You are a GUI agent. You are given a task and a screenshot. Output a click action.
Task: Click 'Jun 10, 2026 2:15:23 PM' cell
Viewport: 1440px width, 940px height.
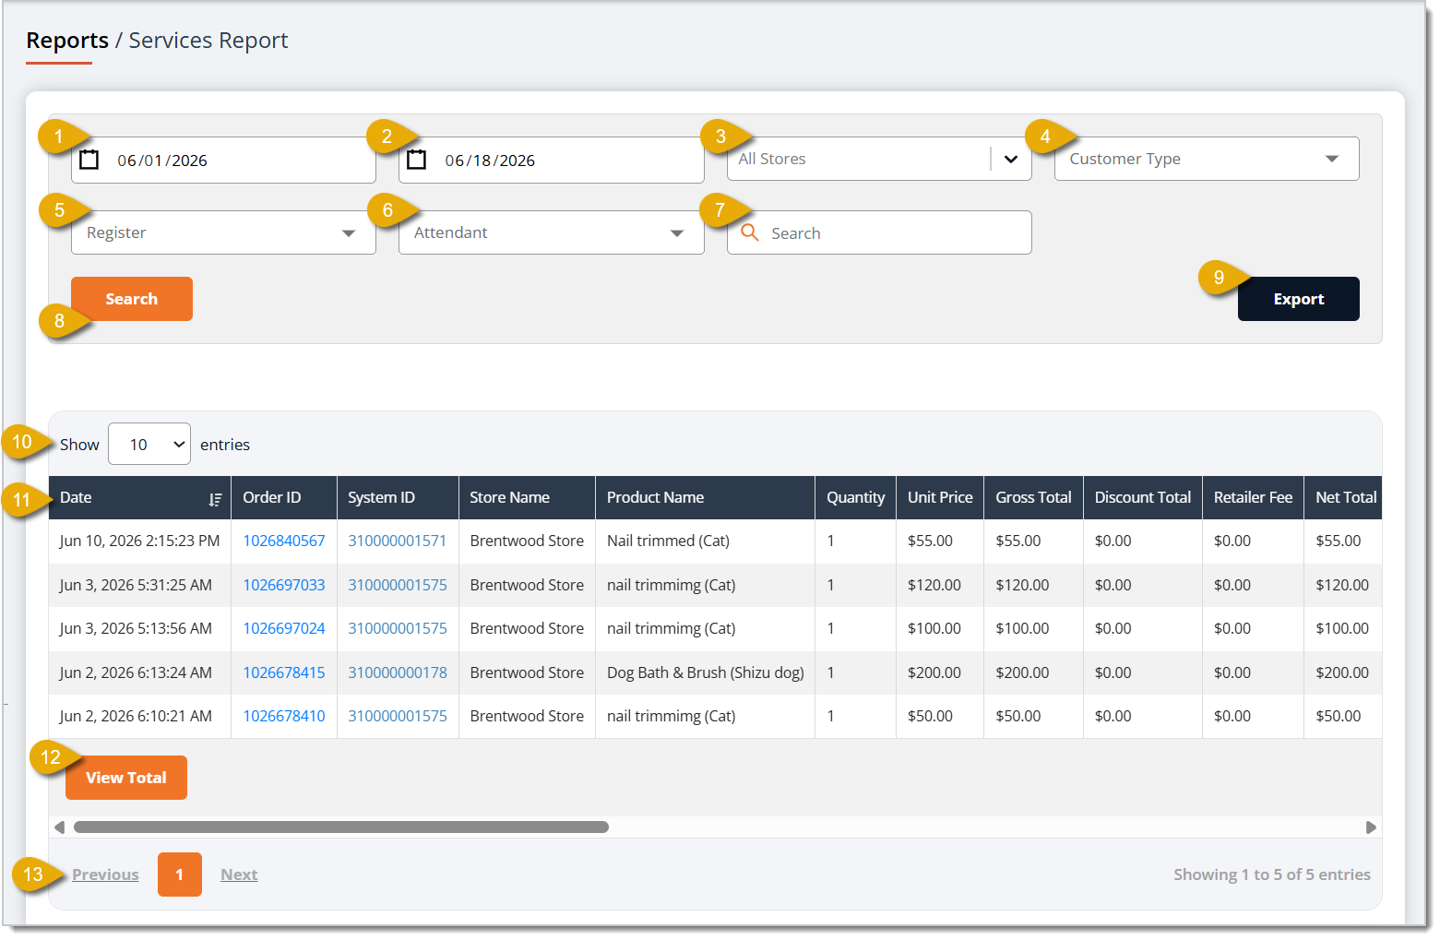(x=140, y=541)
